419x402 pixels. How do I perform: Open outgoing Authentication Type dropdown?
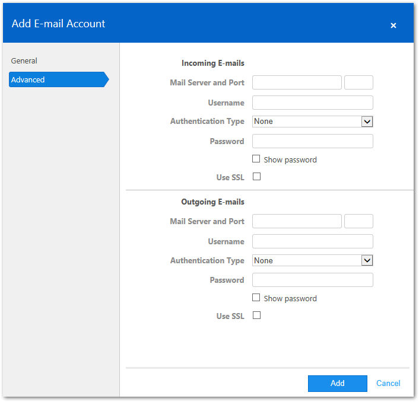312,260
